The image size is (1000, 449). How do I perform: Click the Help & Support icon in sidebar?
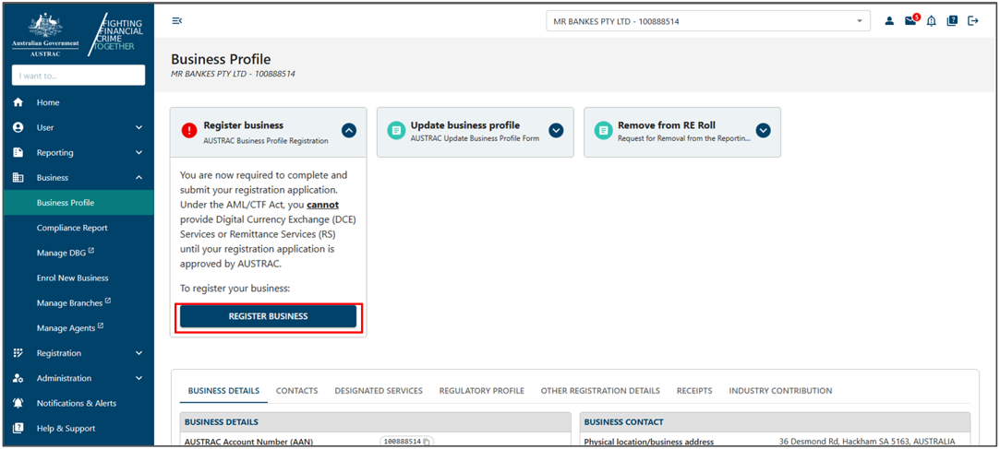(18, 429)
